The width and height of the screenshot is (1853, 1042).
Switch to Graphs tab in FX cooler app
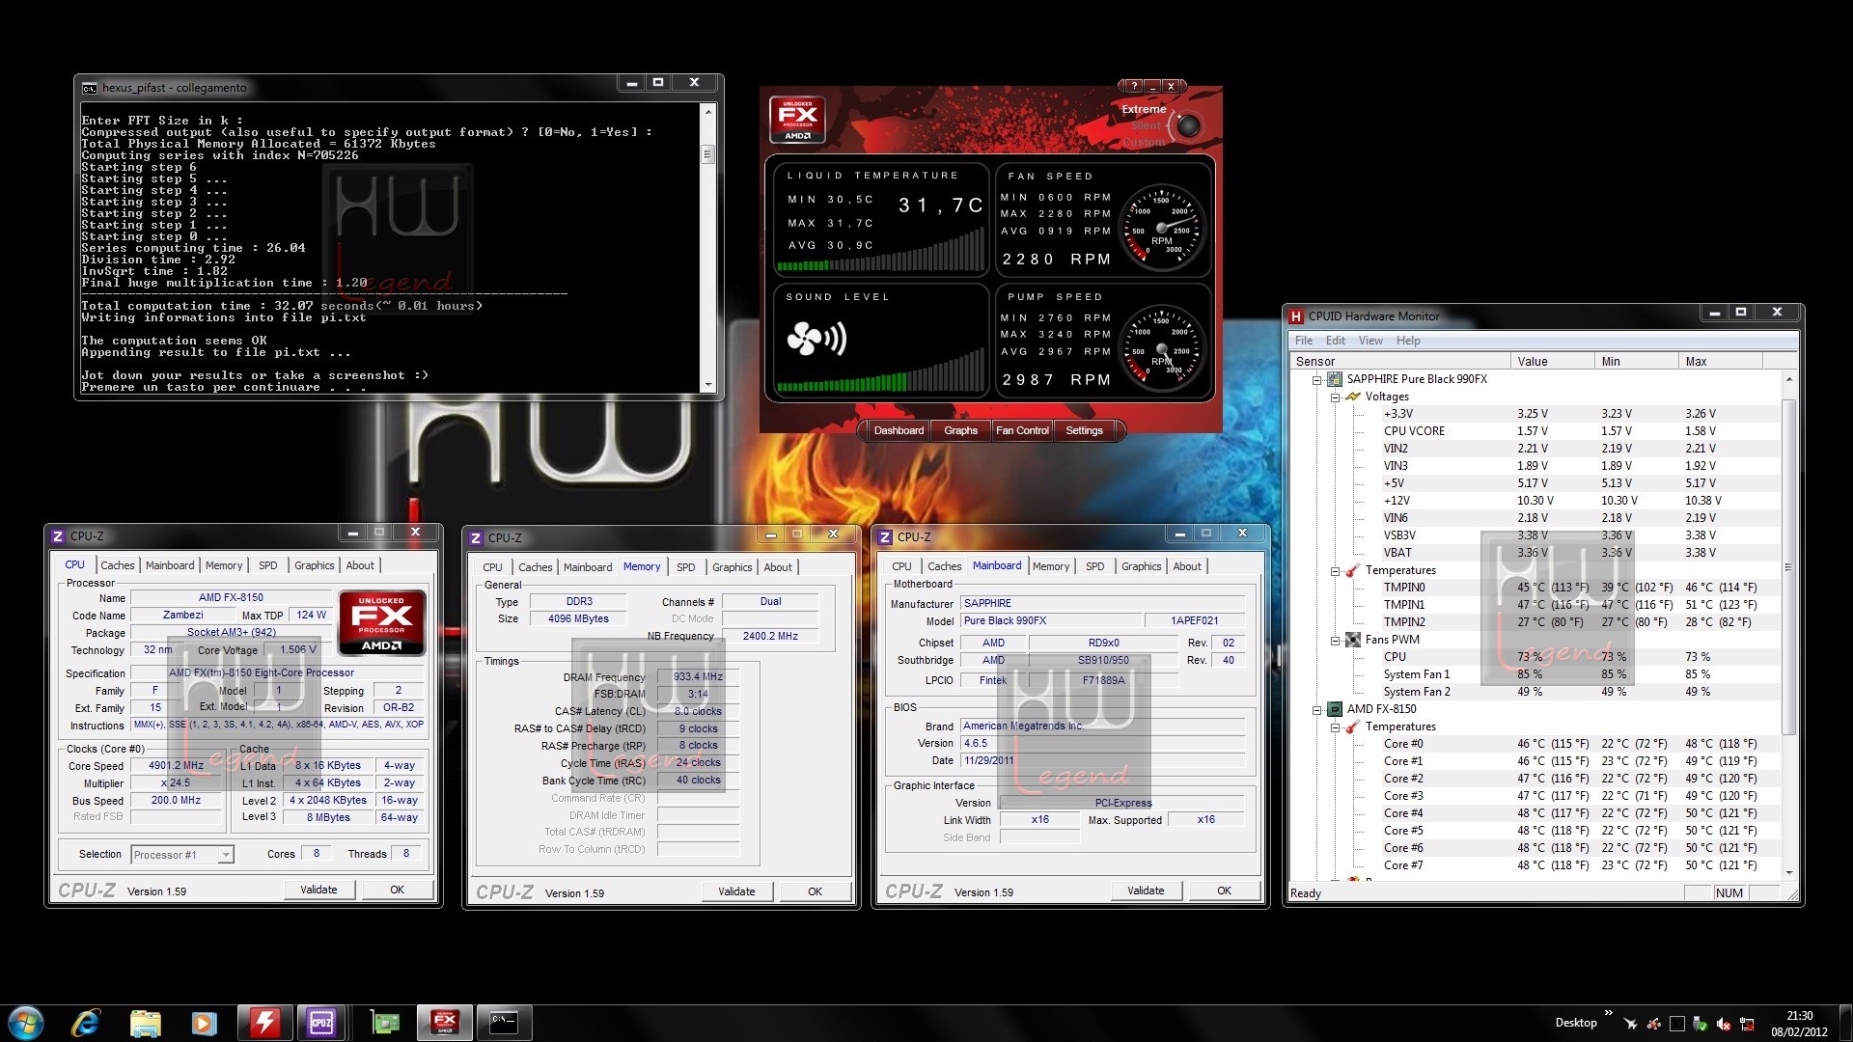[960, 431]
